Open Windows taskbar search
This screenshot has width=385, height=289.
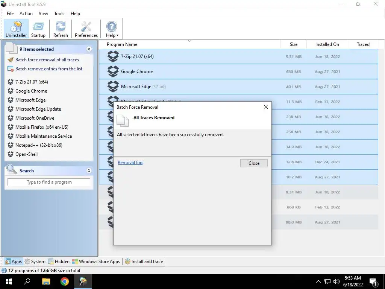(x=27, y=281)
